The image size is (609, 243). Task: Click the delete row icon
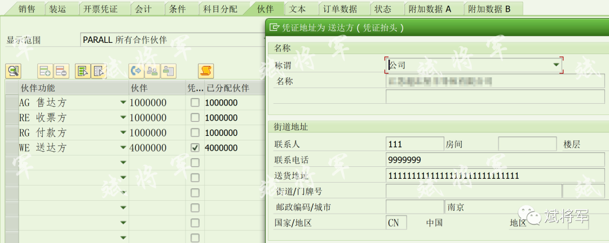(x=61, y=70)
